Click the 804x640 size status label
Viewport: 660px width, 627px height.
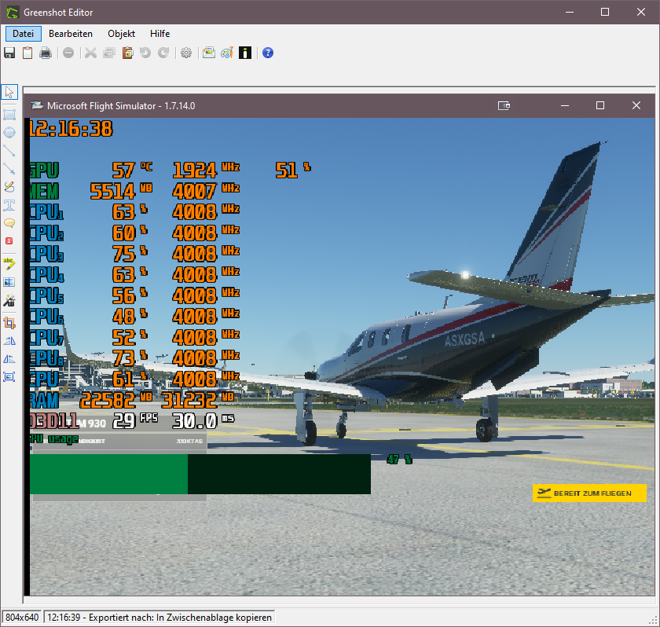click(x=22, y=618)
